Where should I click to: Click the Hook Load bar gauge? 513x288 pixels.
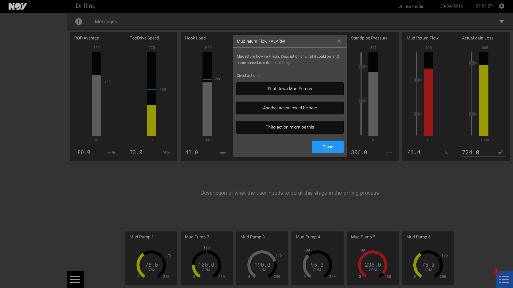click(207, 94)
